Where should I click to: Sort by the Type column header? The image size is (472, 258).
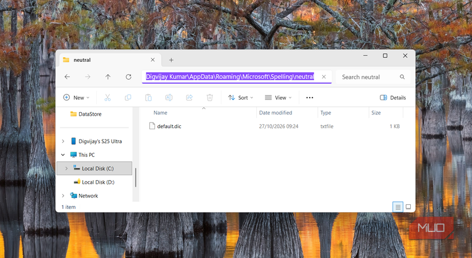point(326,113)
